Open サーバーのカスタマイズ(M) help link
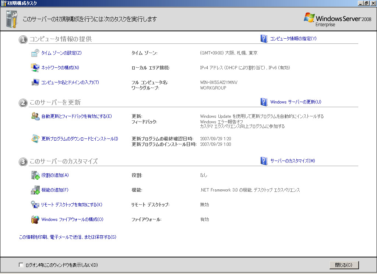Viewport: 377px width, 274px height. [x=293, y=161]
